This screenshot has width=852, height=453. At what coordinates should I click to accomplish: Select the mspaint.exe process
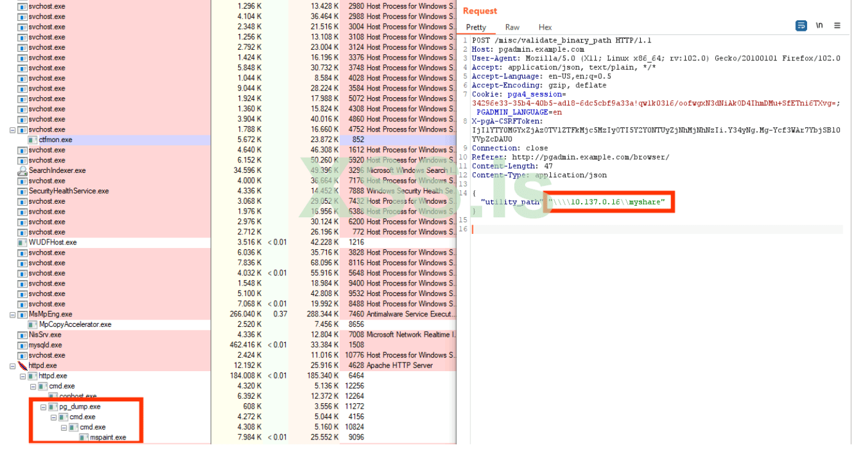[108, 438]
